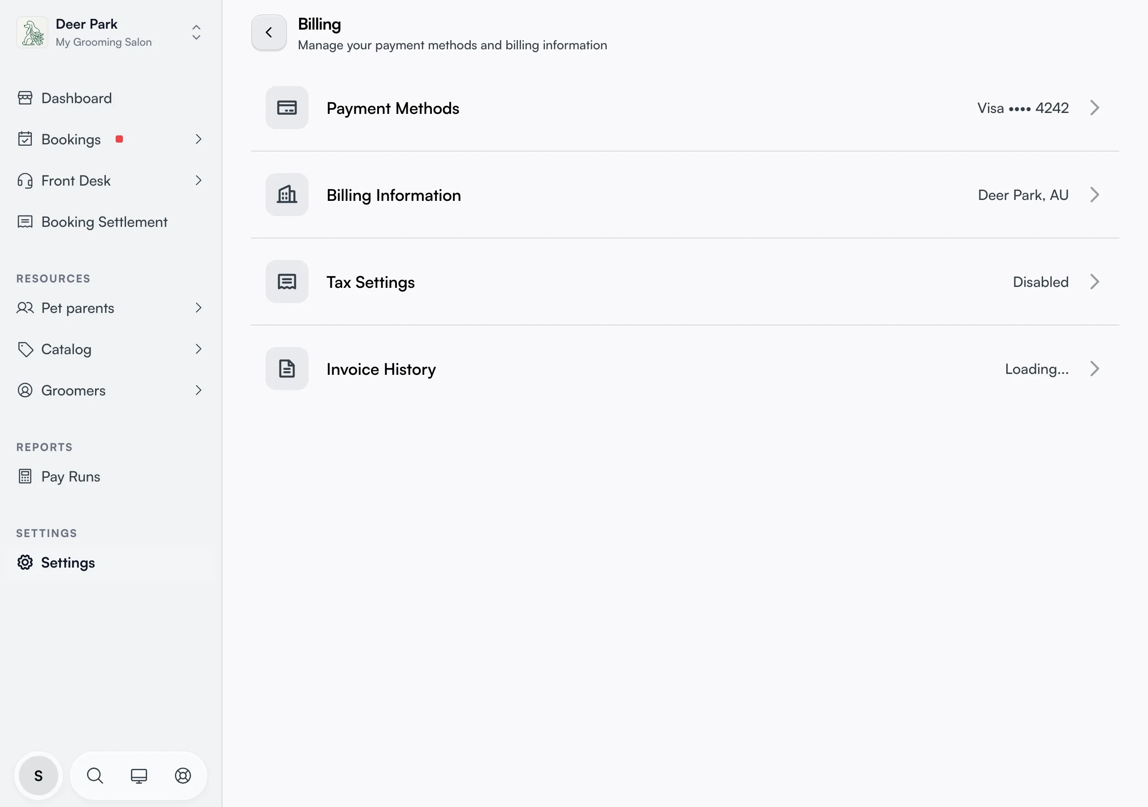Viewport: 1148px width, 807px height.
Task: Click the Groomers profile icon
Action: (25, 390)
